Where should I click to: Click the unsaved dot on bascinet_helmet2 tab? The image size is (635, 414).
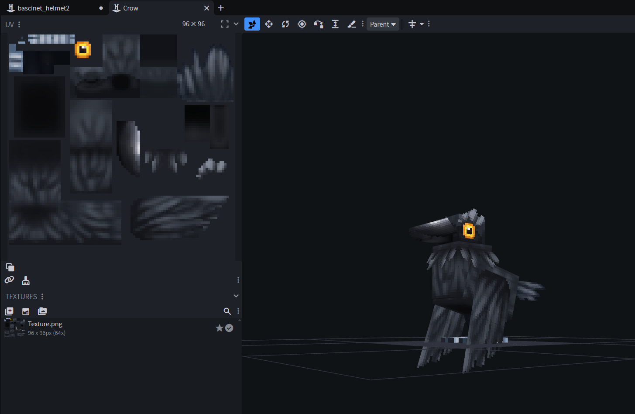coord(101,8)
